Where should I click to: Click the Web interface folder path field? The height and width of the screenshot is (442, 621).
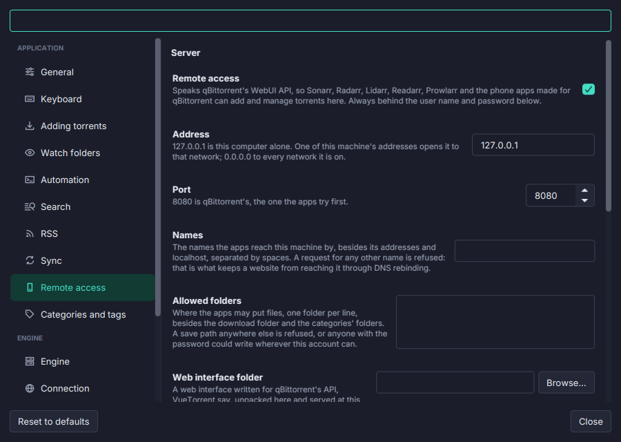pyautogui.click(x=455, y=383)
